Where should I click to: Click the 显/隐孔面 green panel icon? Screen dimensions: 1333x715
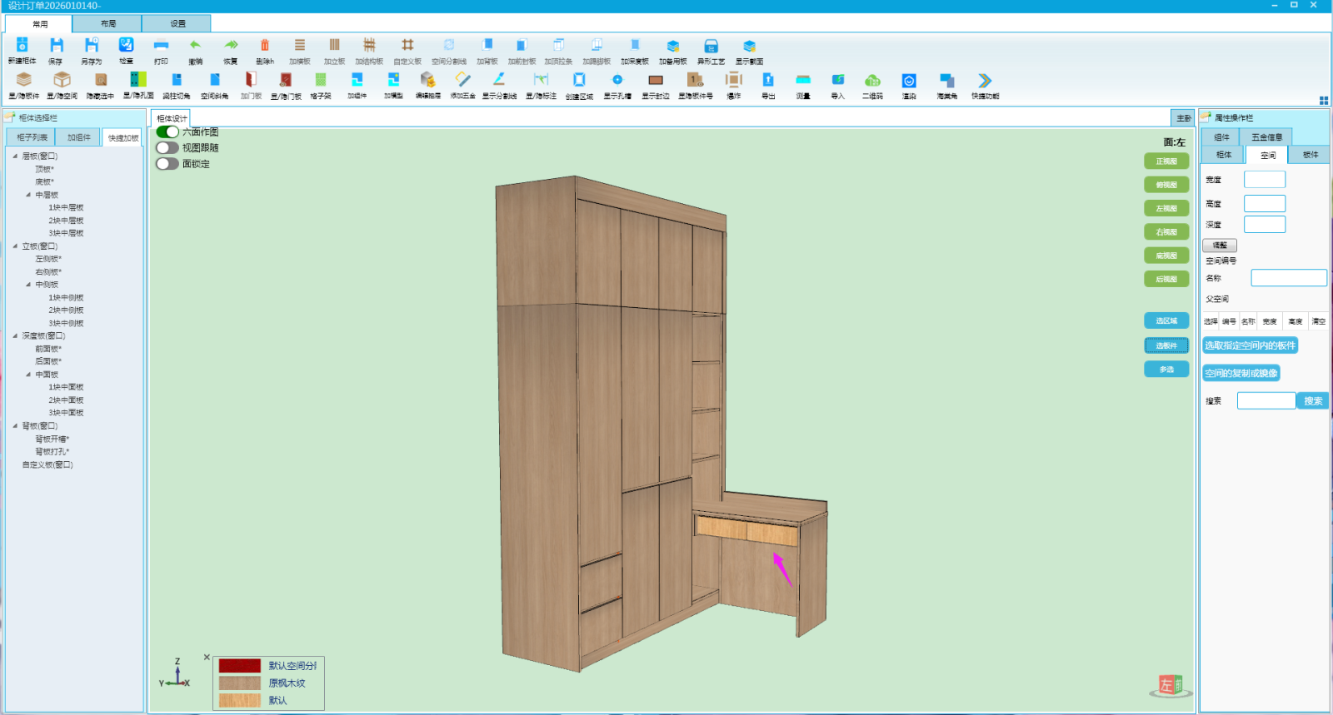(138, 80)
